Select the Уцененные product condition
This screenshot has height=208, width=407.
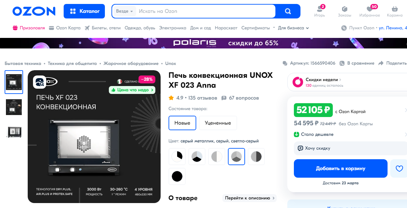tap(218, 123)
